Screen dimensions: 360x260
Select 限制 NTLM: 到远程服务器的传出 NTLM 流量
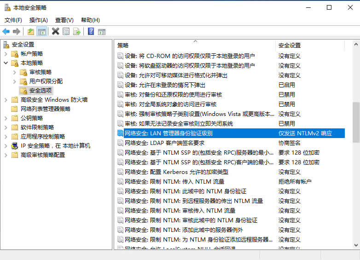(x=231, y=201)
